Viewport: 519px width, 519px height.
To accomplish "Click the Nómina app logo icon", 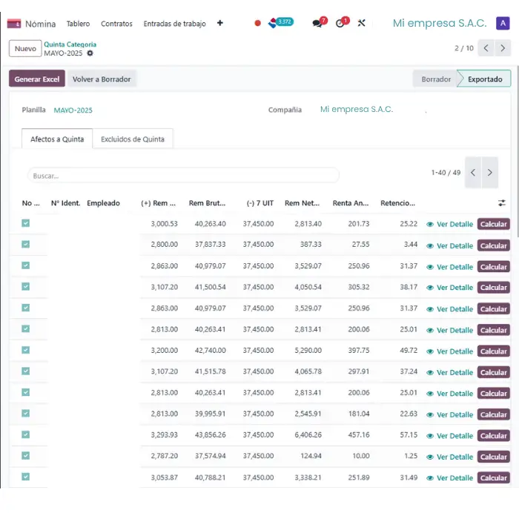I will [x=14, y=24].
